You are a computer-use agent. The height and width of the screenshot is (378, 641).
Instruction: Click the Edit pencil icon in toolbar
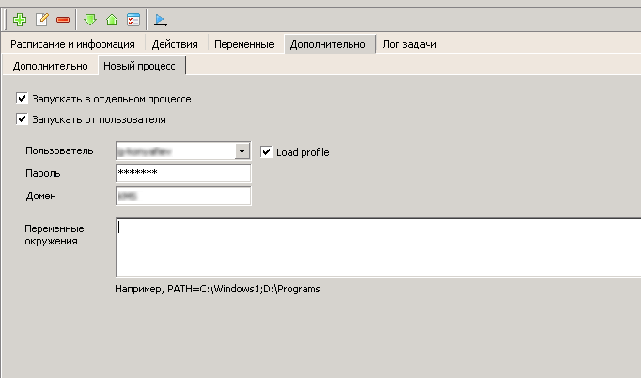click(41, 19)
